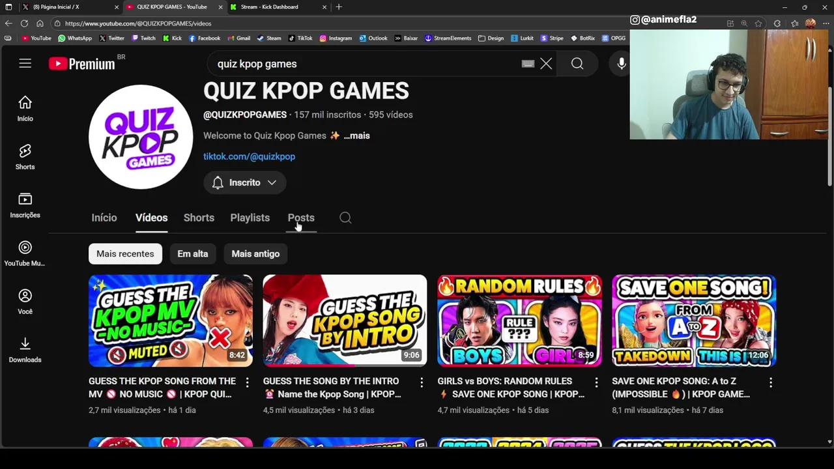
Task: Open the Instagram bookmark
Action: (x=336, y=38)
